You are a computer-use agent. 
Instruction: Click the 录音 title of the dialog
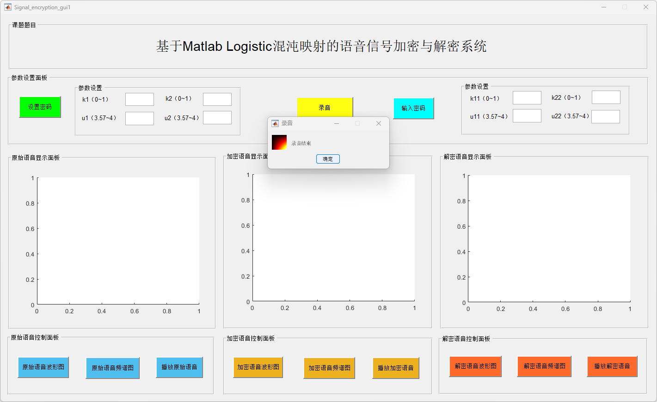tap(287, 123)
